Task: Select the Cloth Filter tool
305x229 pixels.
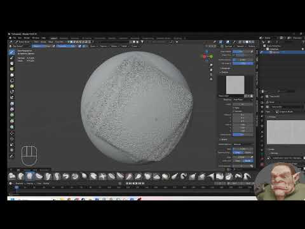Action: [x=12, y=109]
